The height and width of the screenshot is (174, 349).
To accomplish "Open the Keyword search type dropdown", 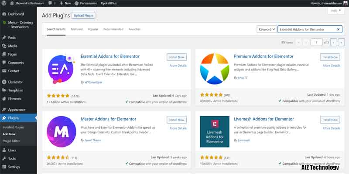I will 267,29.
